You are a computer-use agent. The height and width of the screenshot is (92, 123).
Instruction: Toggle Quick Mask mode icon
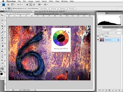click(2, 78)
